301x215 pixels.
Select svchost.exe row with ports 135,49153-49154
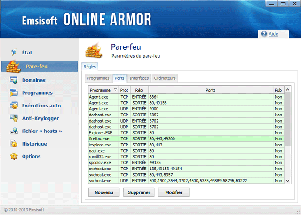coord(186,169)
